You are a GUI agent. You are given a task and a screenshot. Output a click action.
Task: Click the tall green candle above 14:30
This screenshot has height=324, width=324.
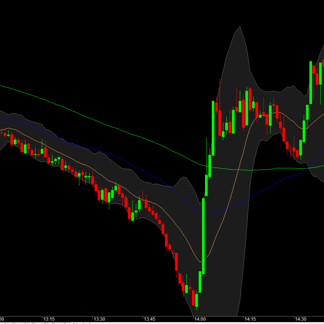coord(311,82)
